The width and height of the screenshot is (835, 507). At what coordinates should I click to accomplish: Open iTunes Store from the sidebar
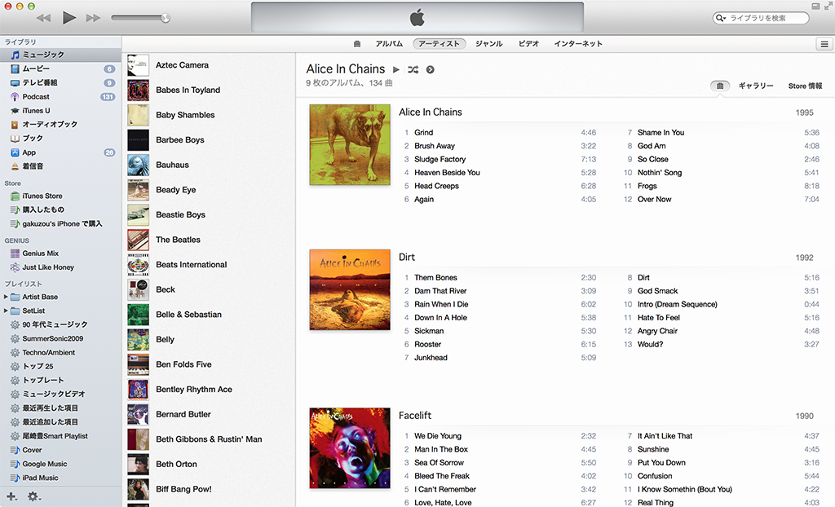pos(60,196)
